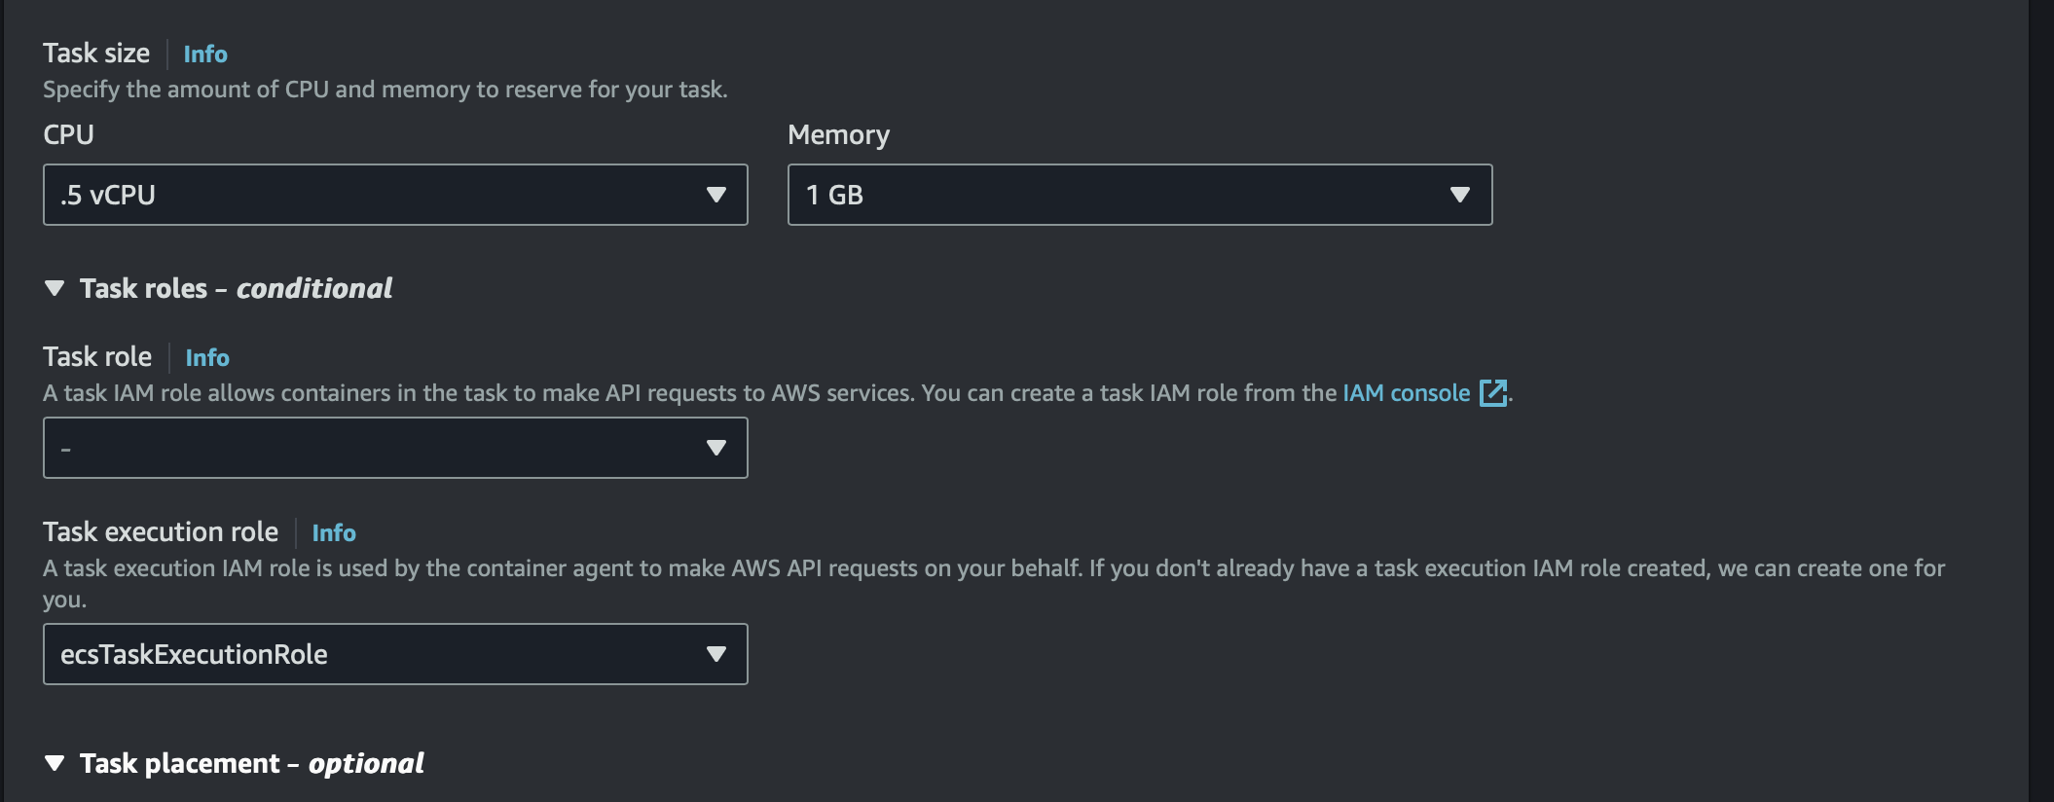Click the Memory dropdown arrow icon
Image resolution: width=2054 pixels, height=802 pixels.
click(1460, 195)
